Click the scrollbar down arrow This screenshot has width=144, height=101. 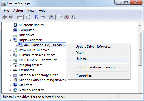click(140, 90)
